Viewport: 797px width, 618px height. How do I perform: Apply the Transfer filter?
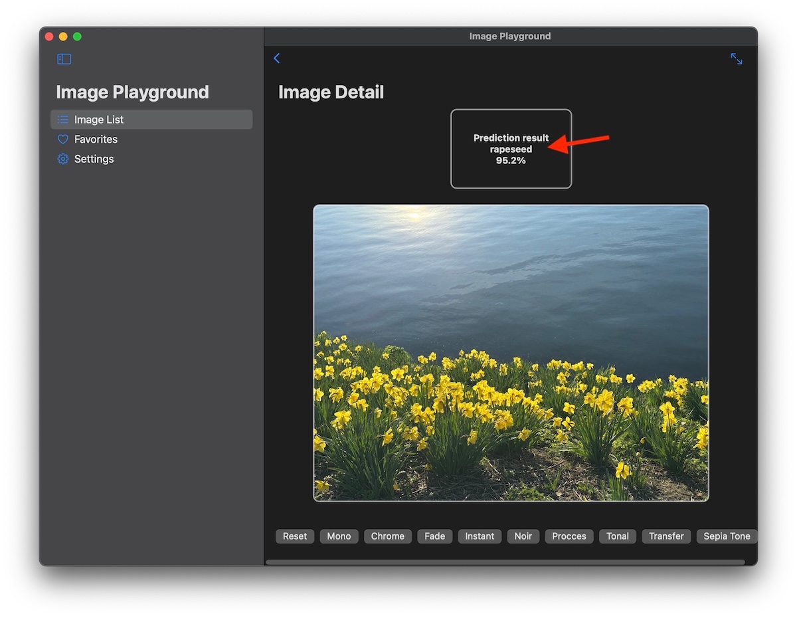[666, 536]
